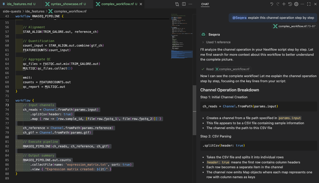This screenshot has height=183, width=319.
Task: Open the complex_workflow.nf breadcrumb dropdown
Action: (x=70, y=11)
